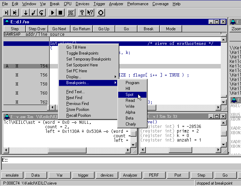The height and width of the screenshot is (186, 241).
Task: Open the Coverage menu
Action: coord(160,4)
